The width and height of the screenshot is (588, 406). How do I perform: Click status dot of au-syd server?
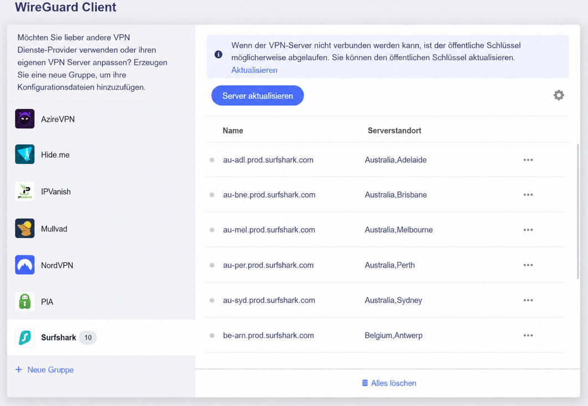pyautogui.click(x=212, y=300)
